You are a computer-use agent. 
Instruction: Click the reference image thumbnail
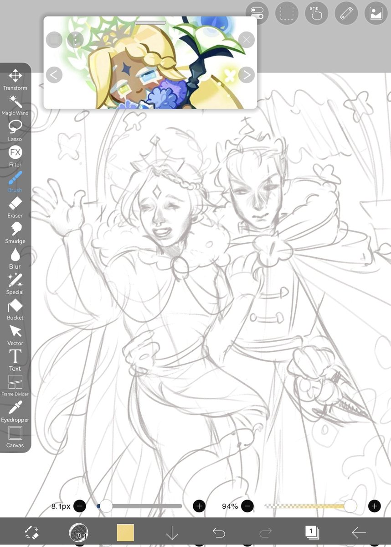[x=150, y=63]
